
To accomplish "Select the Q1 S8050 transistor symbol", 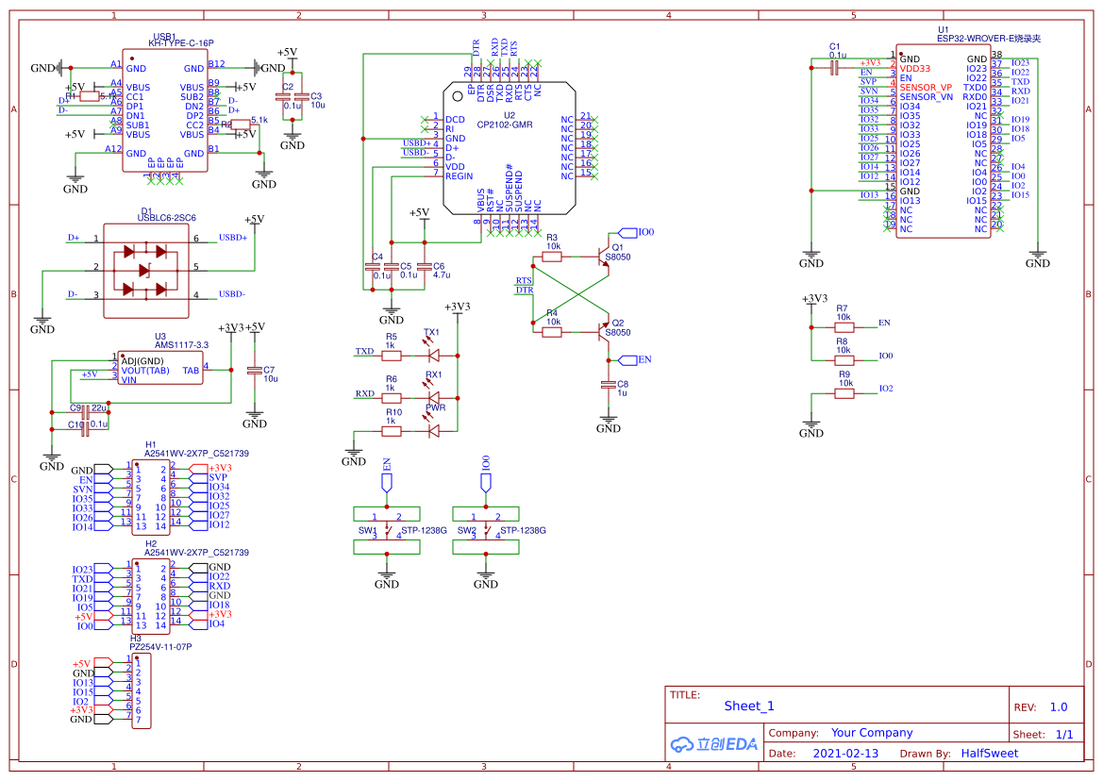I will (602, 257).
